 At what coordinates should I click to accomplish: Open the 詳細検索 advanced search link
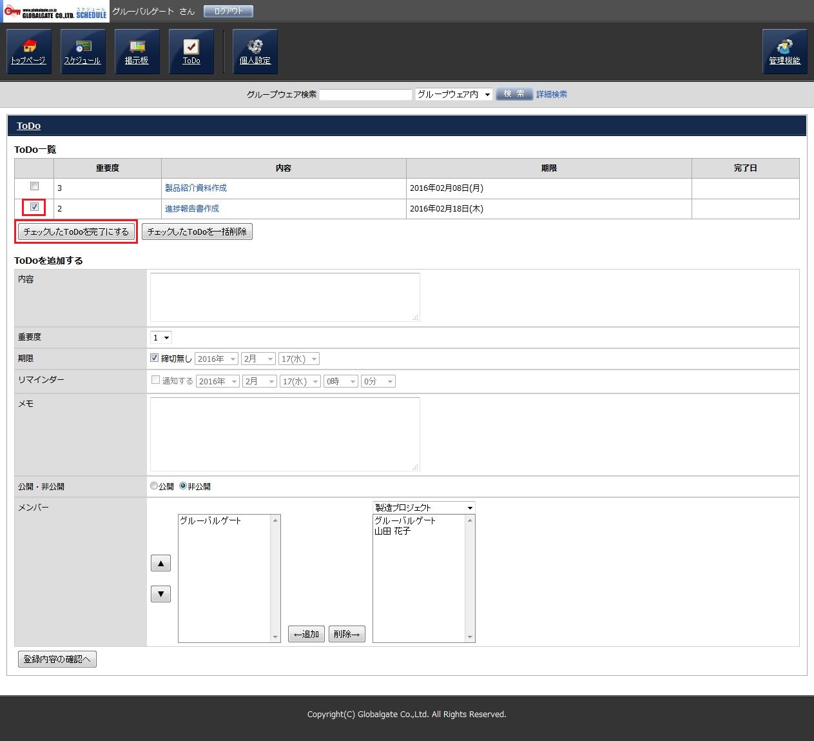552,94
